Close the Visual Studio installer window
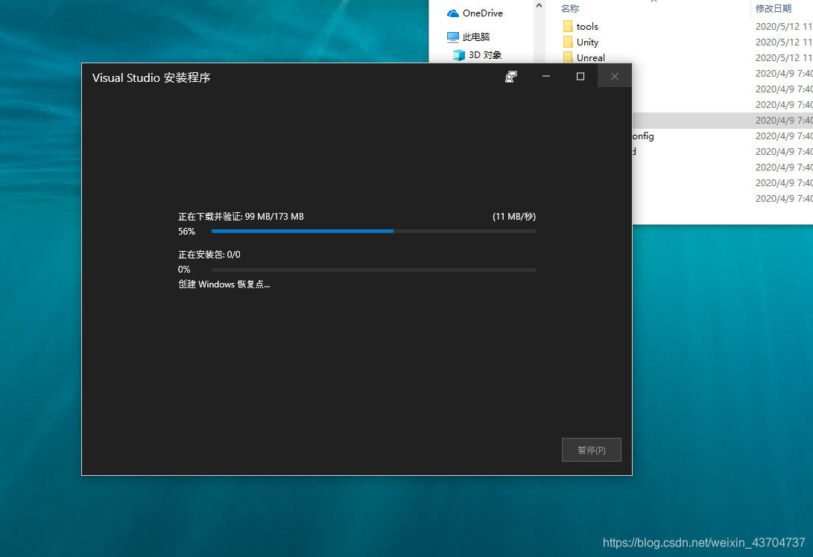813x557 pixels. point(615,76)
